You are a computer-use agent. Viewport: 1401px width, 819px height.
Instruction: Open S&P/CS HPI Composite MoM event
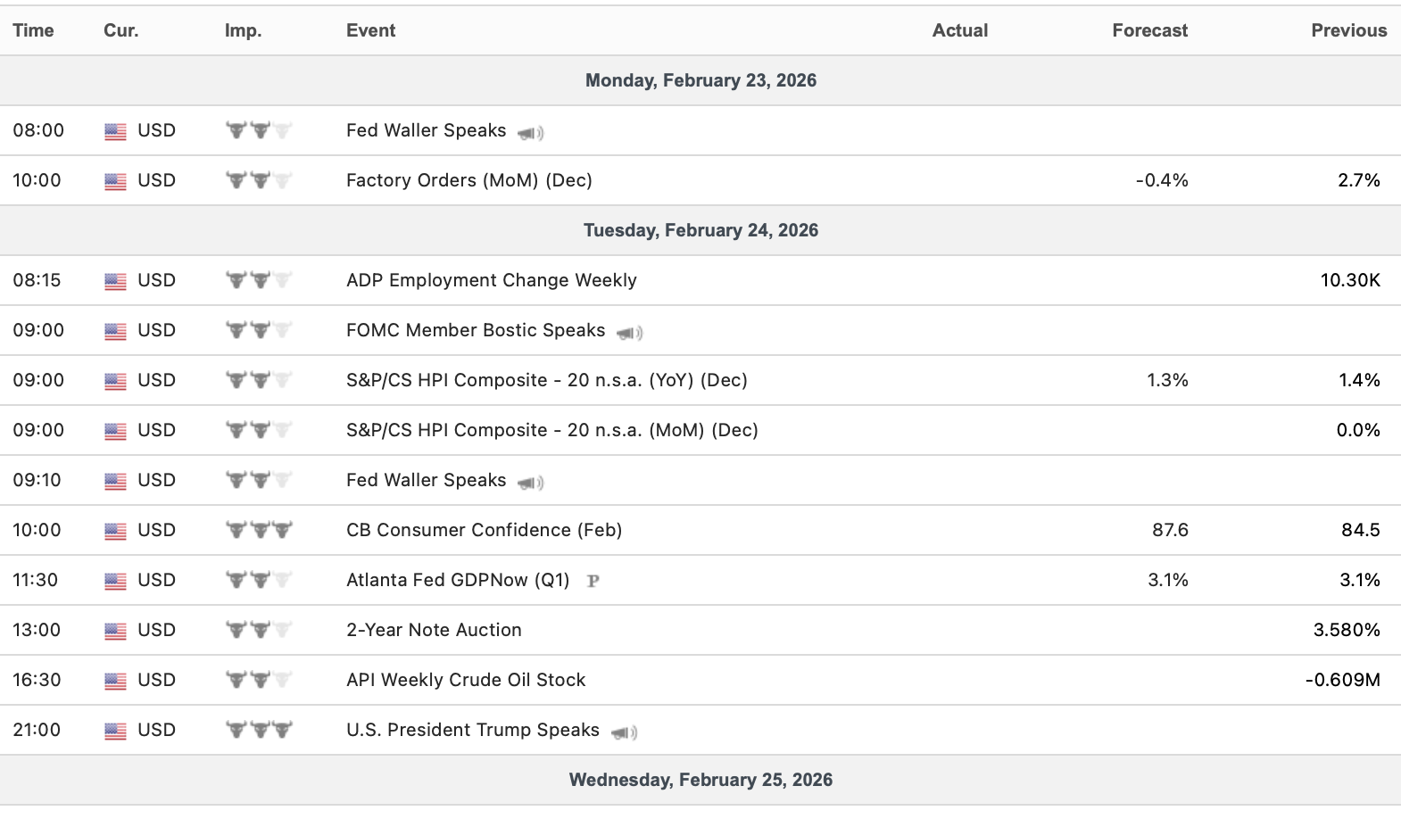coord(551,430)
